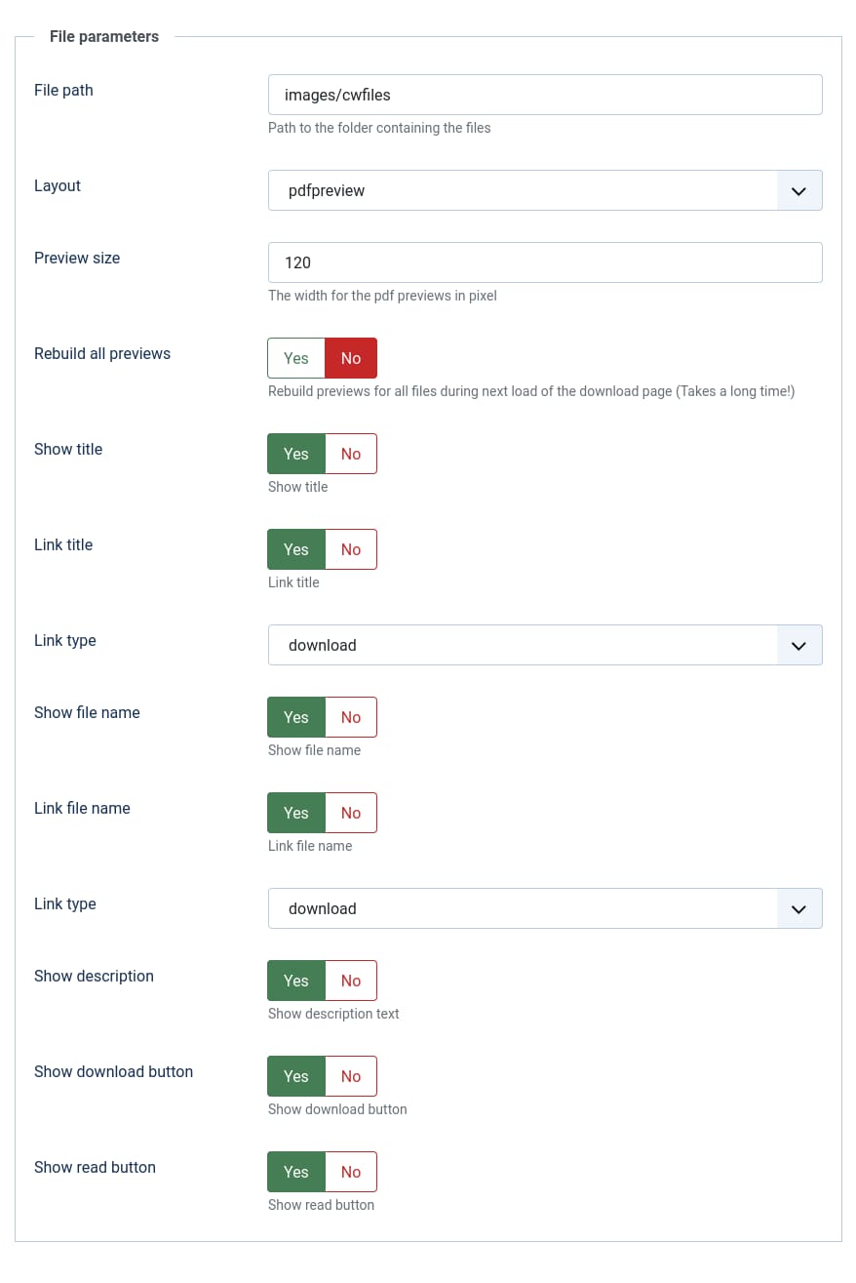Turn off Show file name
This screenshot has width=856, height=1283.
click(x=351, y=717)
